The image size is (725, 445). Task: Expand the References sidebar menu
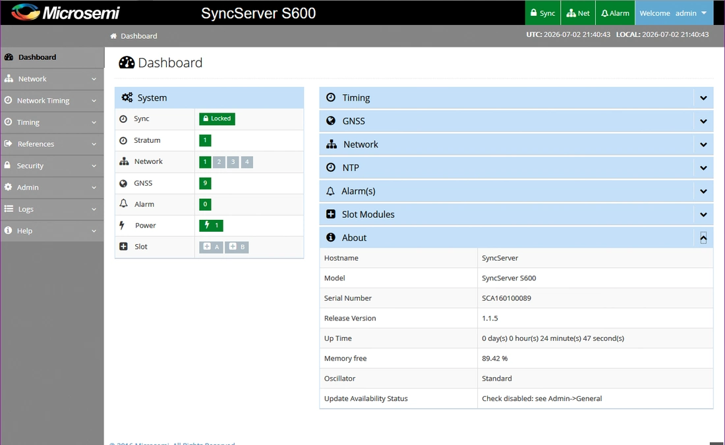coord(52,144)
